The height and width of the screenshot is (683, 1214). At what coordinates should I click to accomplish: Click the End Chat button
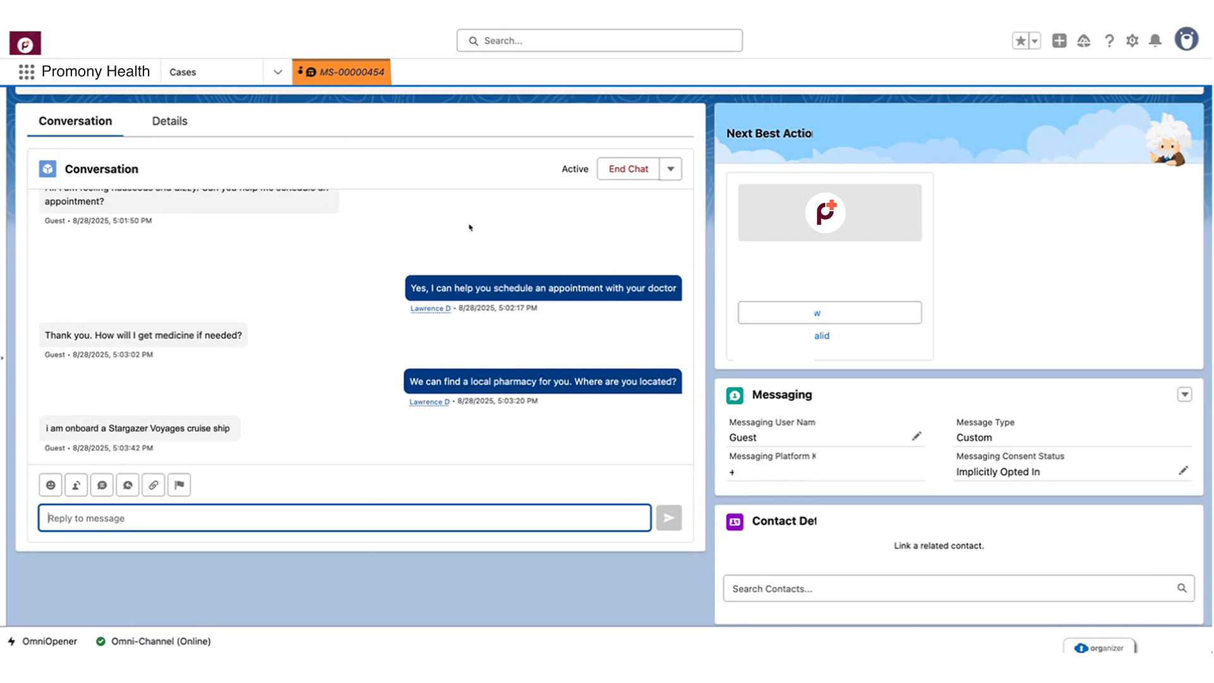click(x=628, y=169)
